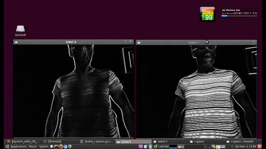Click the workspace switcher
This screenshot has width=266, height=149.
(x=181, y=147)
